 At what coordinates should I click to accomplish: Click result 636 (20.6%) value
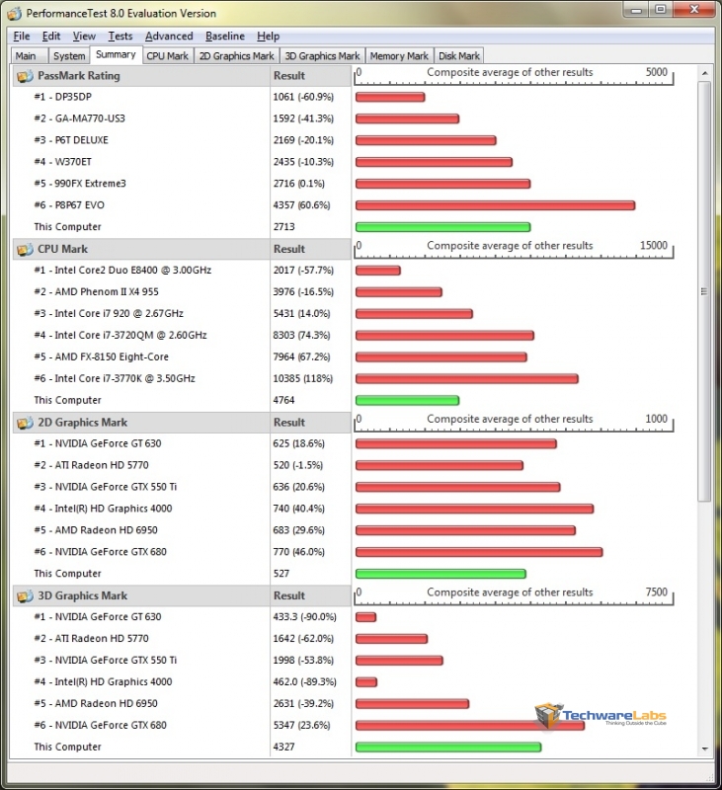[x=299, y=487]
